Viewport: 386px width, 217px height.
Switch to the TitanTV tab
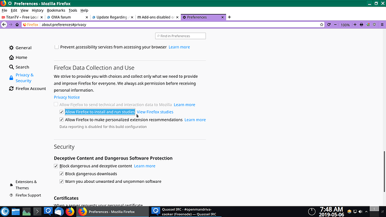click(x=22, y=17)
